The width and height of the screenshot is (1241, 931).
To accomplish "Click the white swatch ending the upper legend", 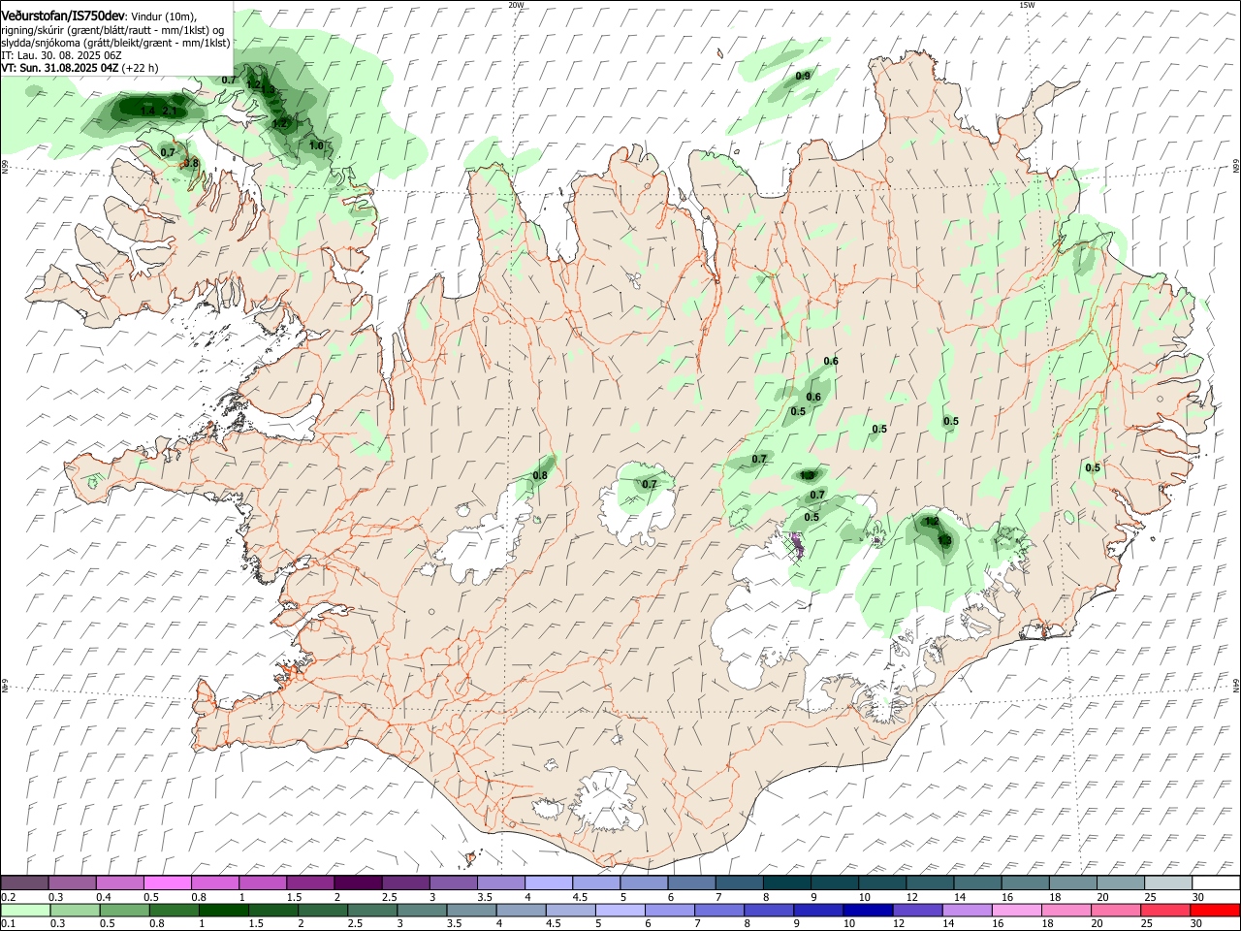I will [1214, 883].
